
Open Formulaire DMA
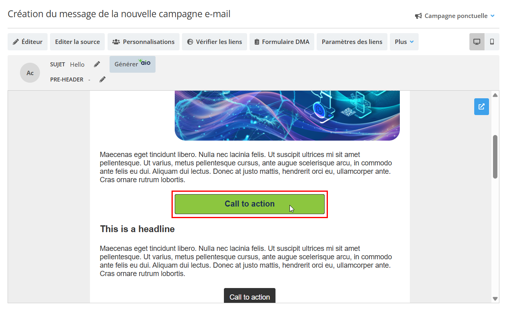coord(282,42)
